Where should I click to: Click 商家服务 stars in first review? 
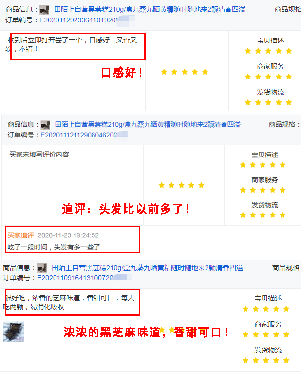pos(268,77)
